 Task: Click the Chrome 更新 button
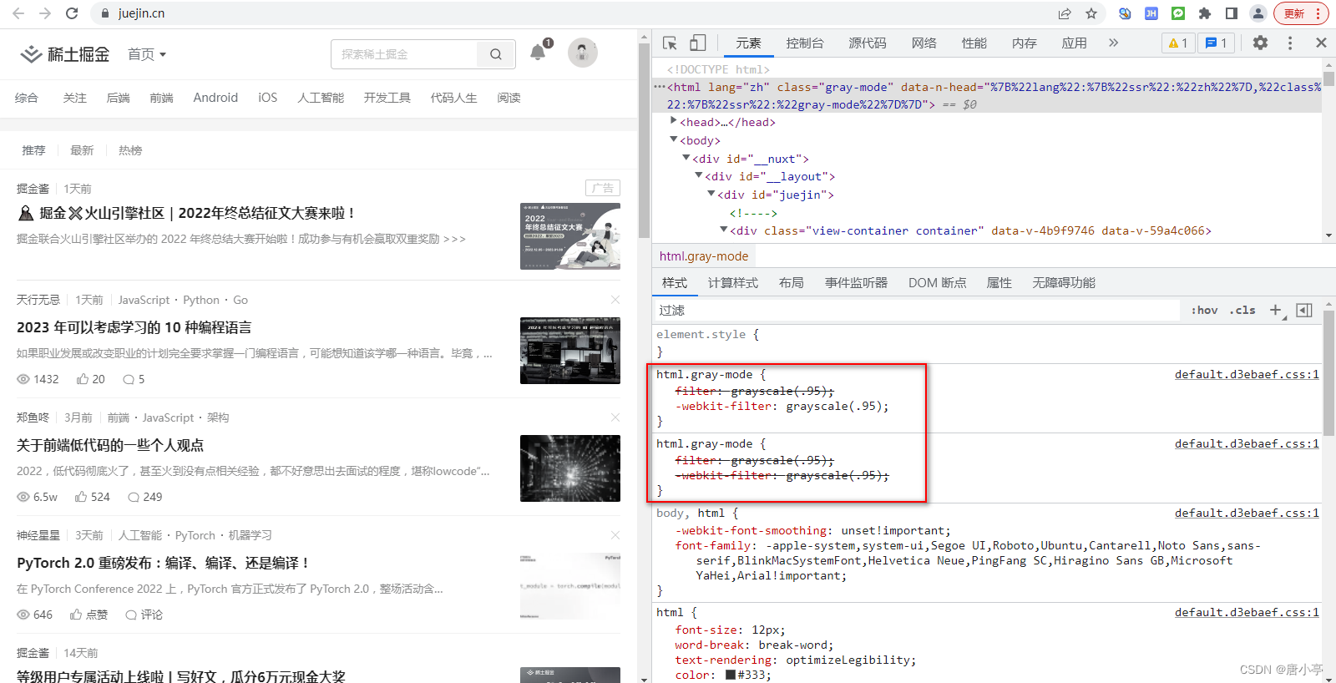tap(1300, 13)
